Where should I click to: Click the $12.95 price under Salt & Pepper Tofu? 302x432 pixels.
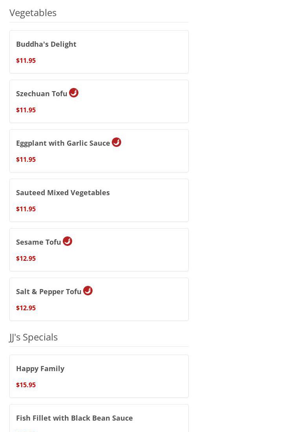(26, 308)
